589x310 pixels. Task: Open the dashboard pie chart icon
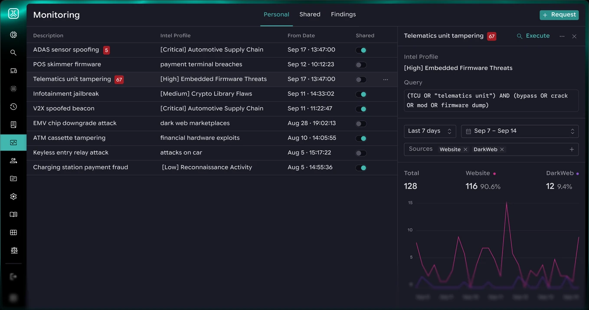[13, 35]
